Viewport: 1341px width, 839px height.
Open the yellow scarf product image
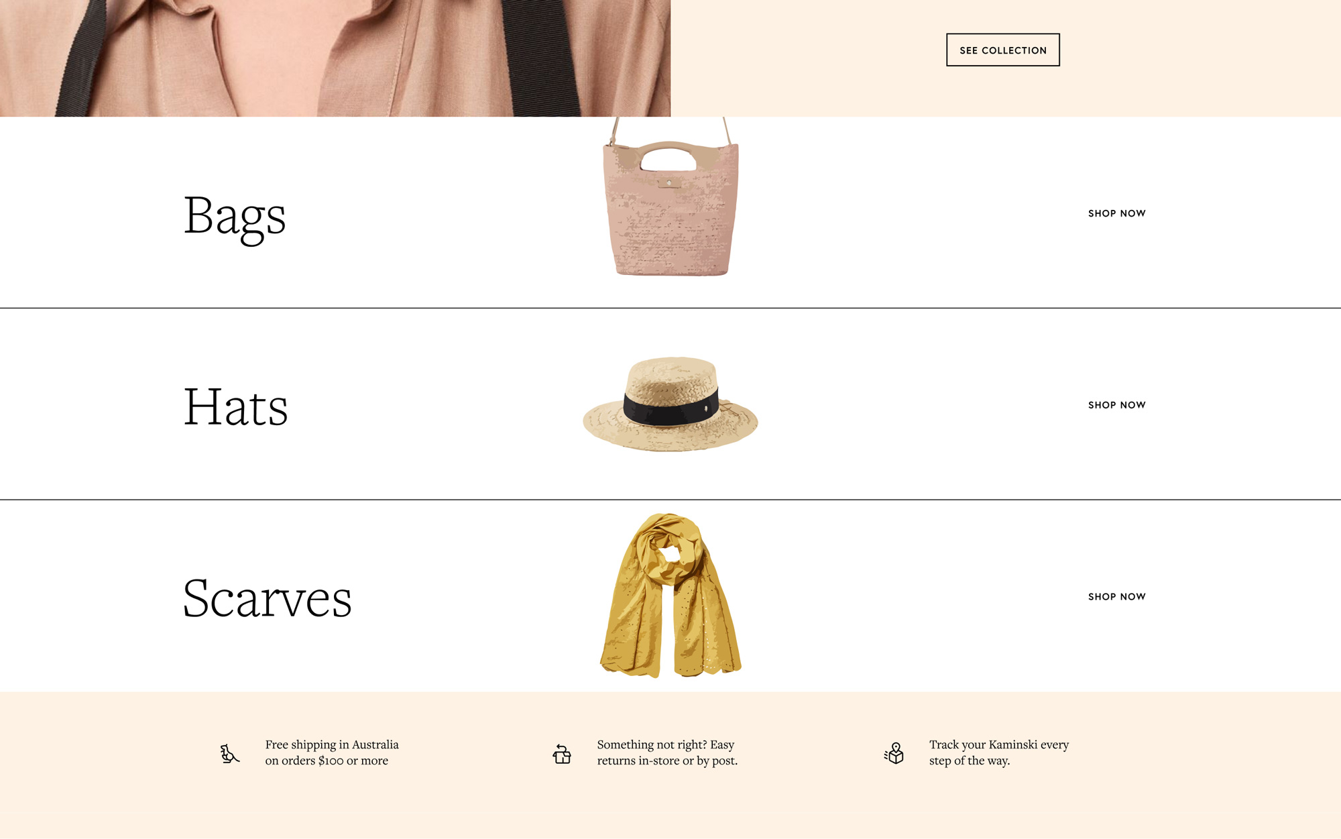coord(670,596)
